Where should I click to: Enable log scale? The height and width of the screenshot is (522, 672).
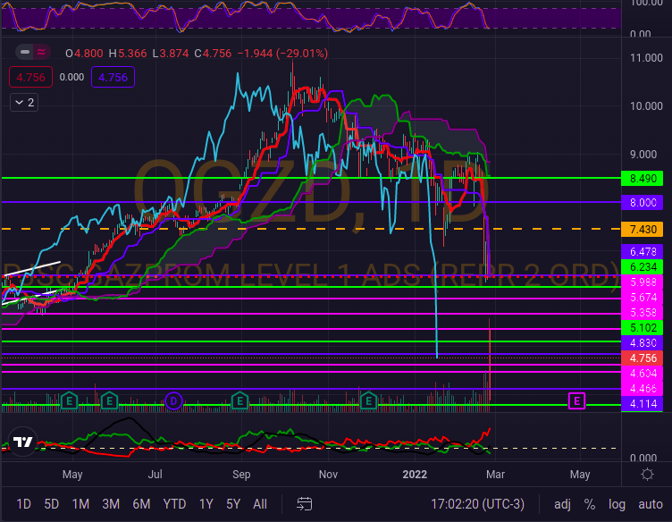tap(617, 504)
